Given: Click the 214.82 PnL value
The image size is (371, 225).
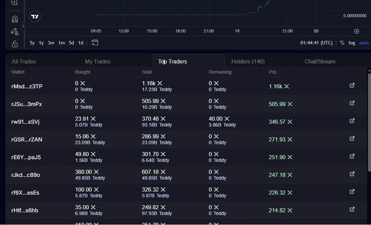Looking at the screenshot, I should click(x=280, y=210).
